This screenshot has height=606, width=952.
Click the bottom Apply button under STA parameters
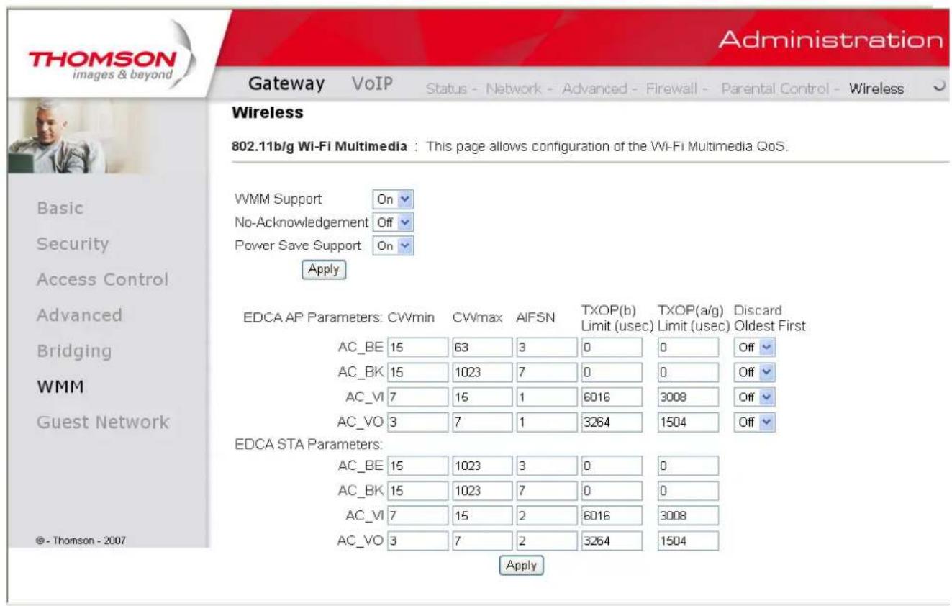click(x=522, y=566)
